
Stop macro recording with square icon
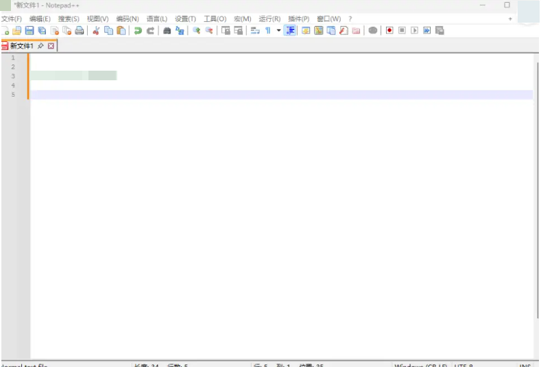[x=402, y=31]
